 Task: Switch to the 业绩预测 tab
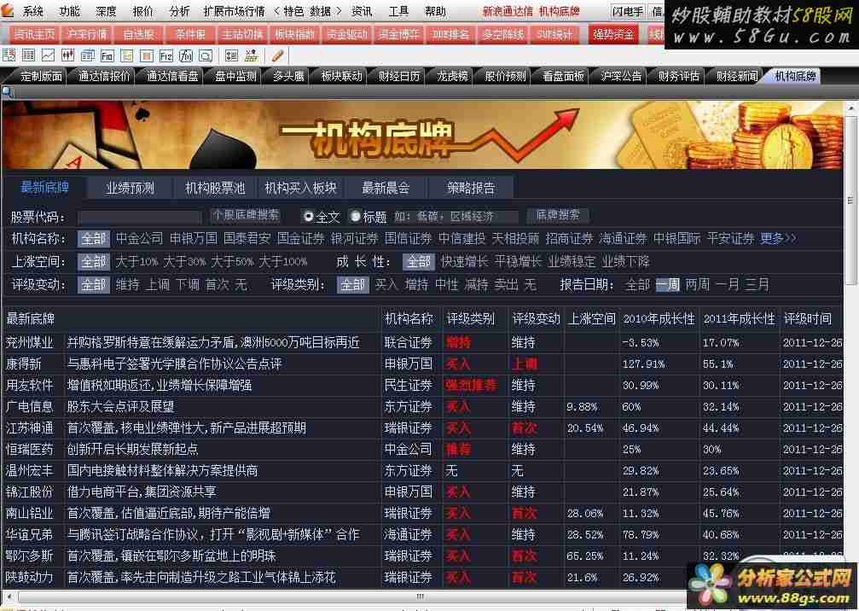131,188
